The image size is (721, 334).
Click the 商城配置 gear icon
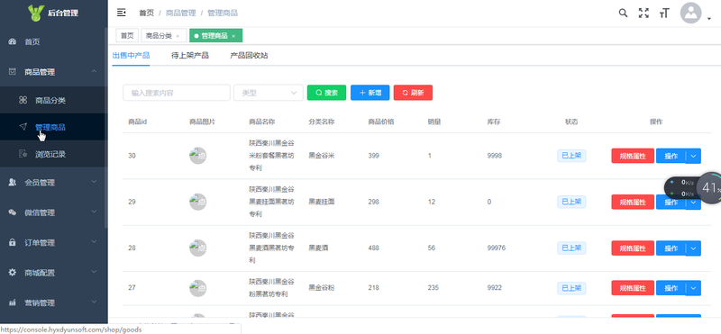coord(13,273)
